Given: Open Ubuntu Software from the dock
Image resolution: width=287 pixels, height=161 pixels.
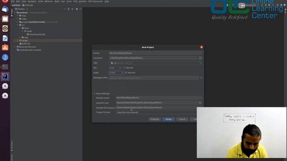Looking at the screenshot, I should point(5,48).
